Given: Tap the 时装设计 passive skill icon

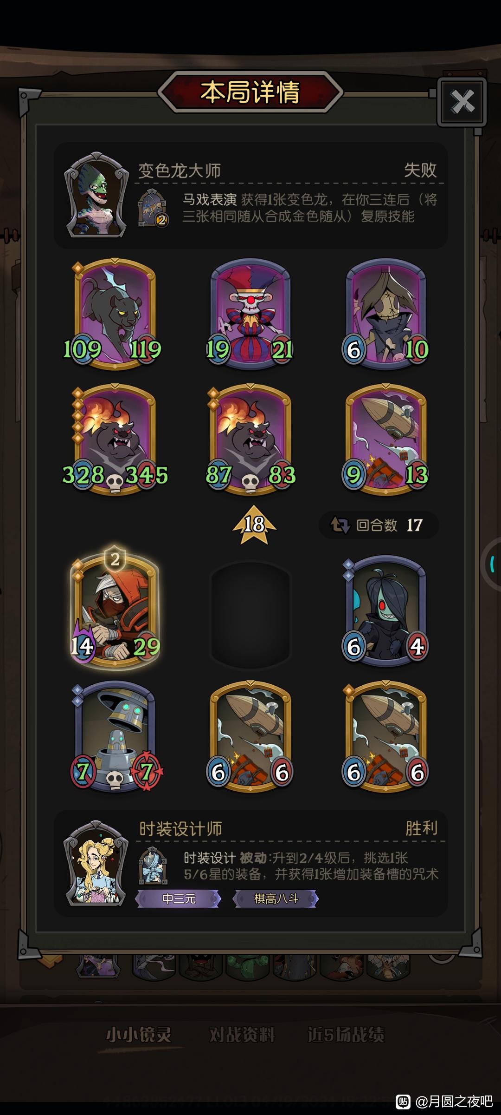Looking at the screenshot, I should pos(153,866).
